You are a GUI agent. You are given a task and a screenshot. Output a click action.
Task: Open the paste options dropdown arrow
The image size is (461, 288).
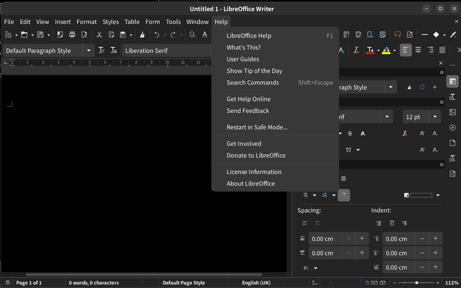[130, 34]
